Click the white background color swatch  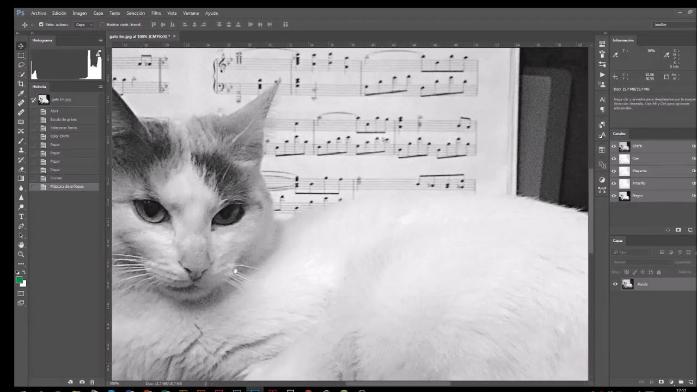click(x=24, y=284)
